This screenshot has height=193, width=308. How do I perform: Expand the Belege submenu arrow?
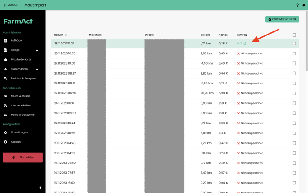pos(37,51)
